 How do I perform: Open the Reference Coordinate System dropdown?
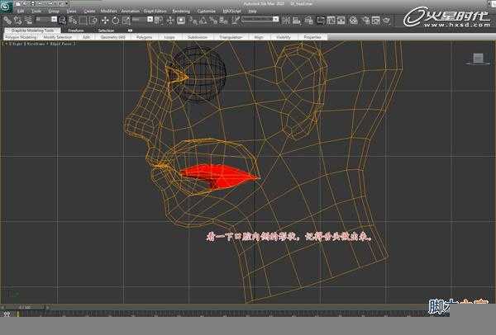point(142,20)
